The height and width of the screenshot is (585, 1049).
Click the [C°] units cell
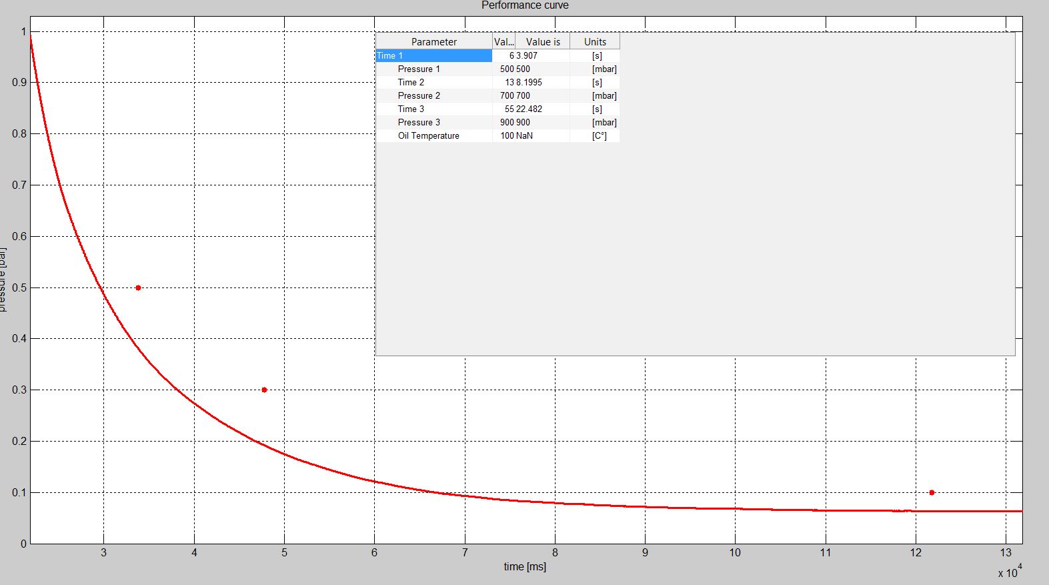pyautogui.click(x=598, y=136)
